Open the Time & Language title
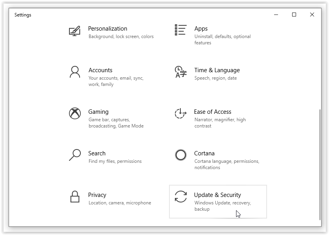 217,70
